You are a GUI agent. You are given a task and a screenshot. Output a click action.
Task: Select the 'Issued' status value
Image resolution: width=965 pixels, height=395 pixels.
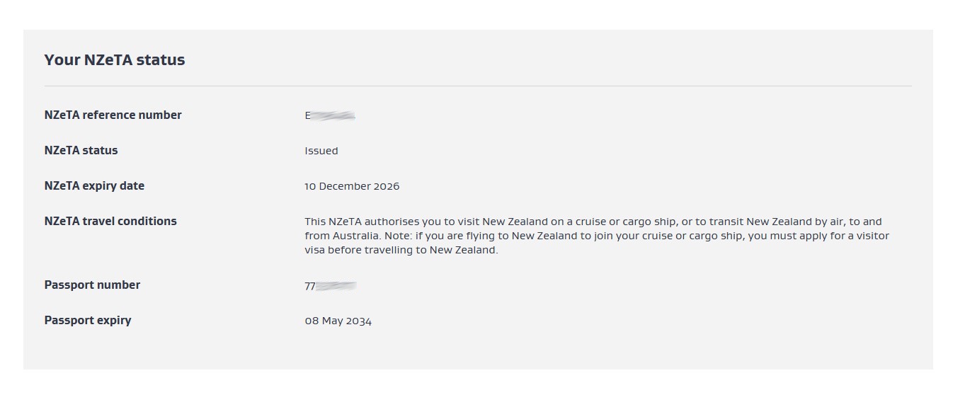click(x=321, y=151)
